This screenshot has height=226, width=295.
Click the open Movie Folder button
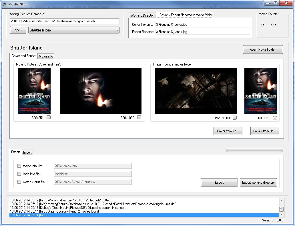point(263,49)
